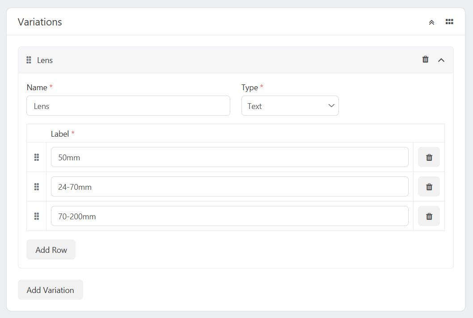Image resolution: width=473 pixels, height=318 pixels.
Task: Focus the 24-70mm label input field
Action: pyautogui.click(x=229, y=187)
